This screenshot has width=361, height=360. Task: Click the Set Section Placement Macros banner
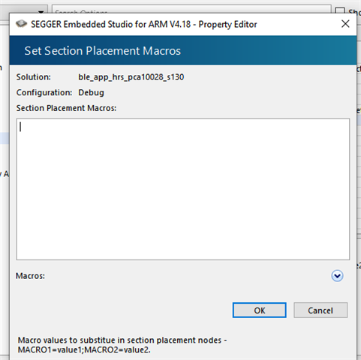(x=183, y=50)
